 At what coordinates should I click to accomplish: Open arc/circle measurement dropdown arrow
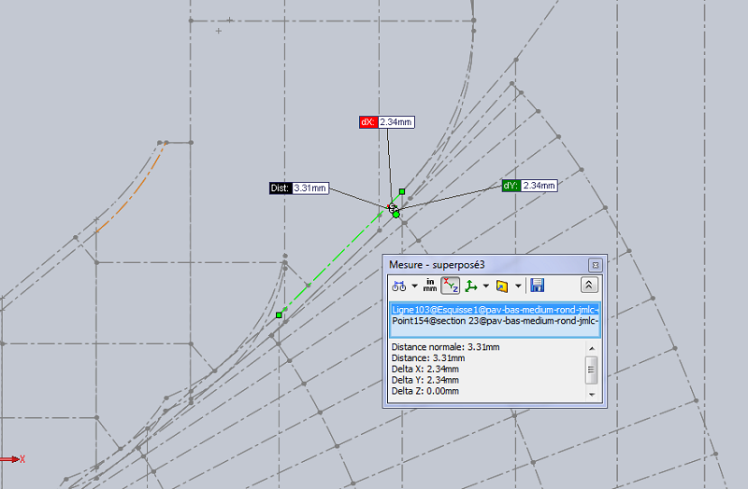pos(414,286)
